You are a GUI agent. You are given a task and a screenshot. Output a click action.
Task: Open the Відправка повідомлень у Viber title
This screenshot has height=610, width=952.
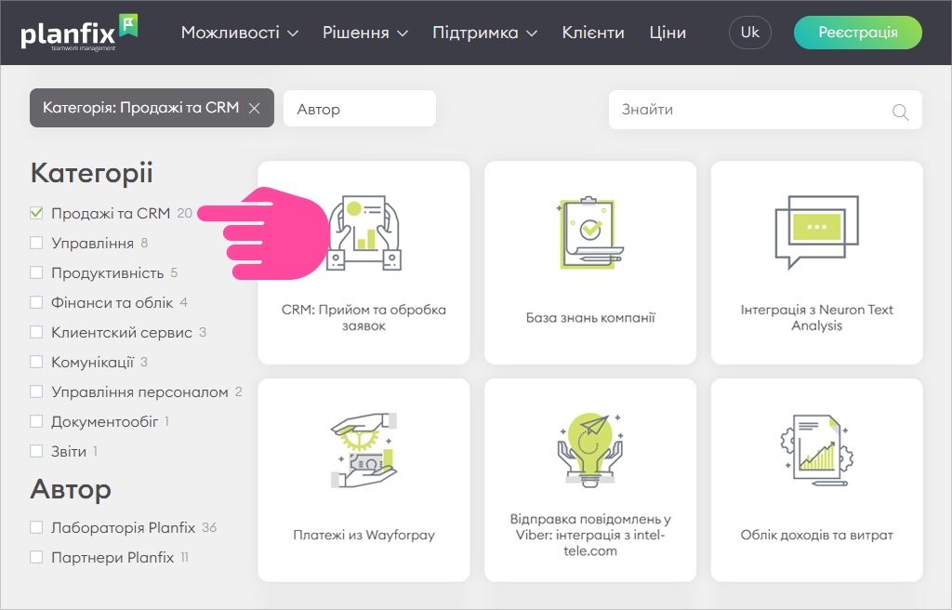590,536
